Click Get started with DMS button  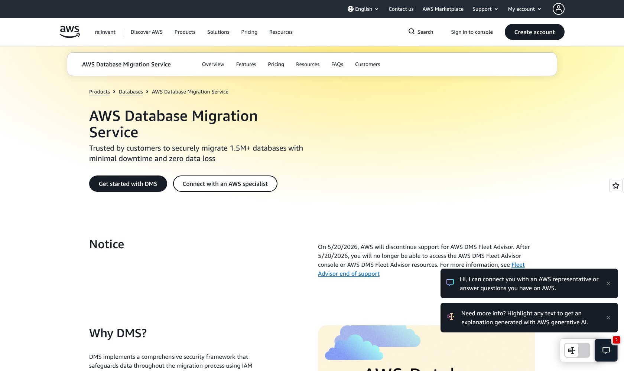pyautogui.click(x=128, y=184)
